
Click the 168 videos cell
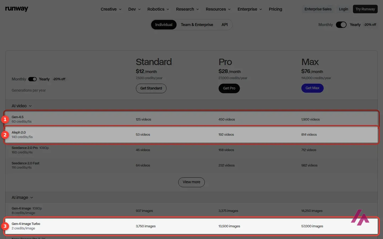pyautogui.click(x=226, y=150)
